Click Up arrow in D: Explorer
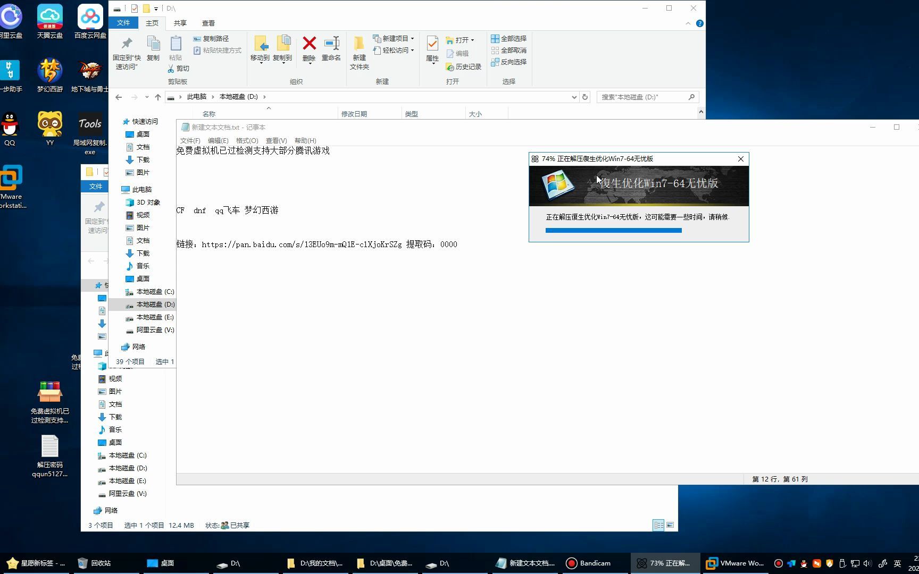 (158, 97)
